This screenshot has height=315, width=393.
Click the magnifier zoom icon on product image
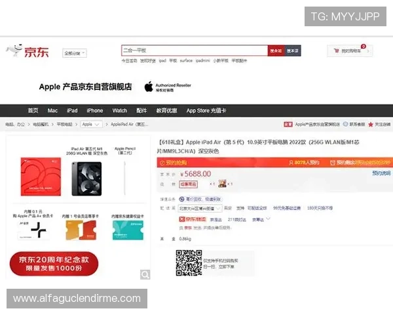click(x=145, y=274)
